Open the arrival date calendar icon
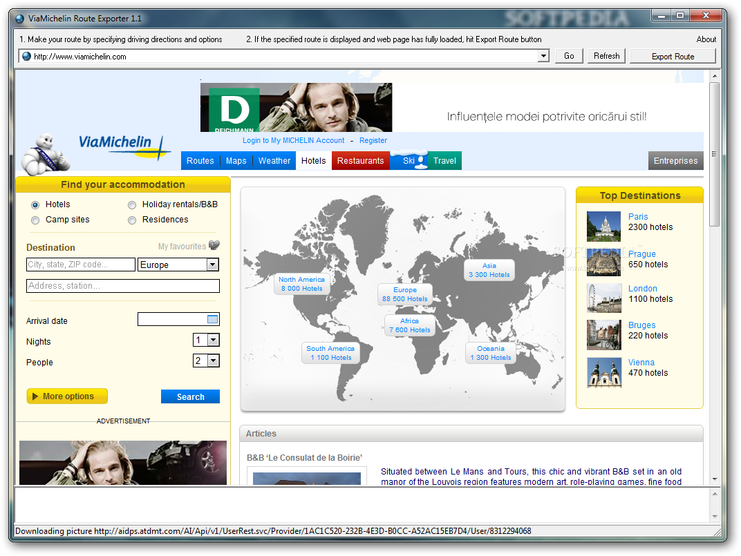This screenshot has width=741, height=556. pos(213,319)
